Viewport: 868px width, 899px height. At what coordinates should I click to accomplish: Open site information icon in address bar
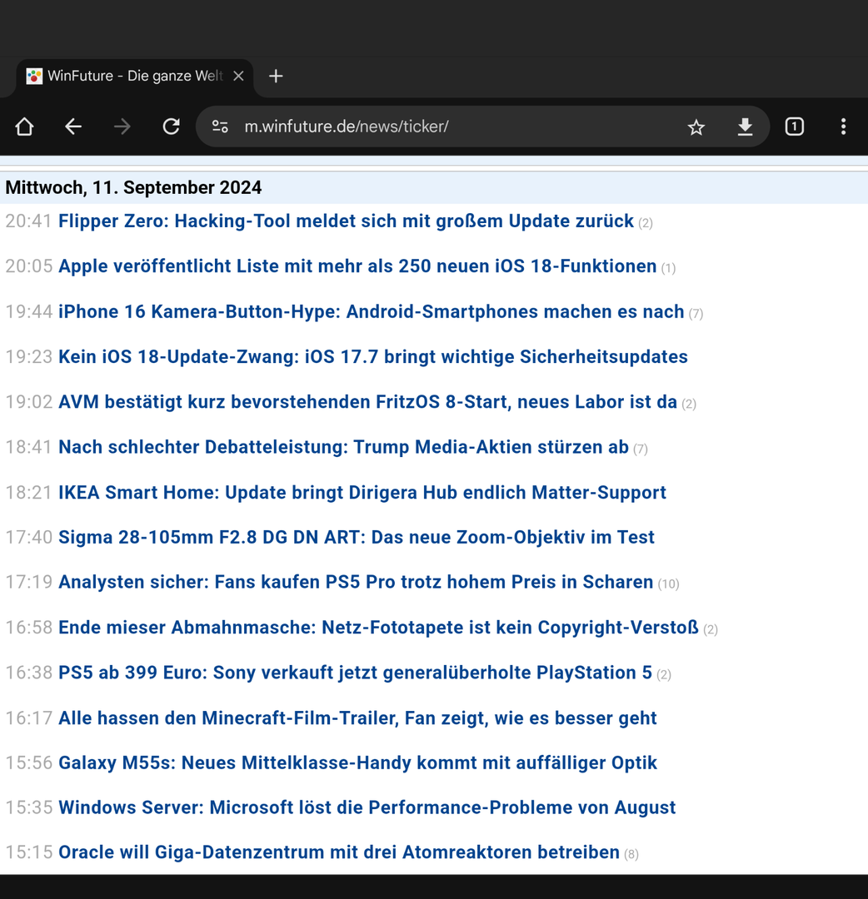pos(220,127)
